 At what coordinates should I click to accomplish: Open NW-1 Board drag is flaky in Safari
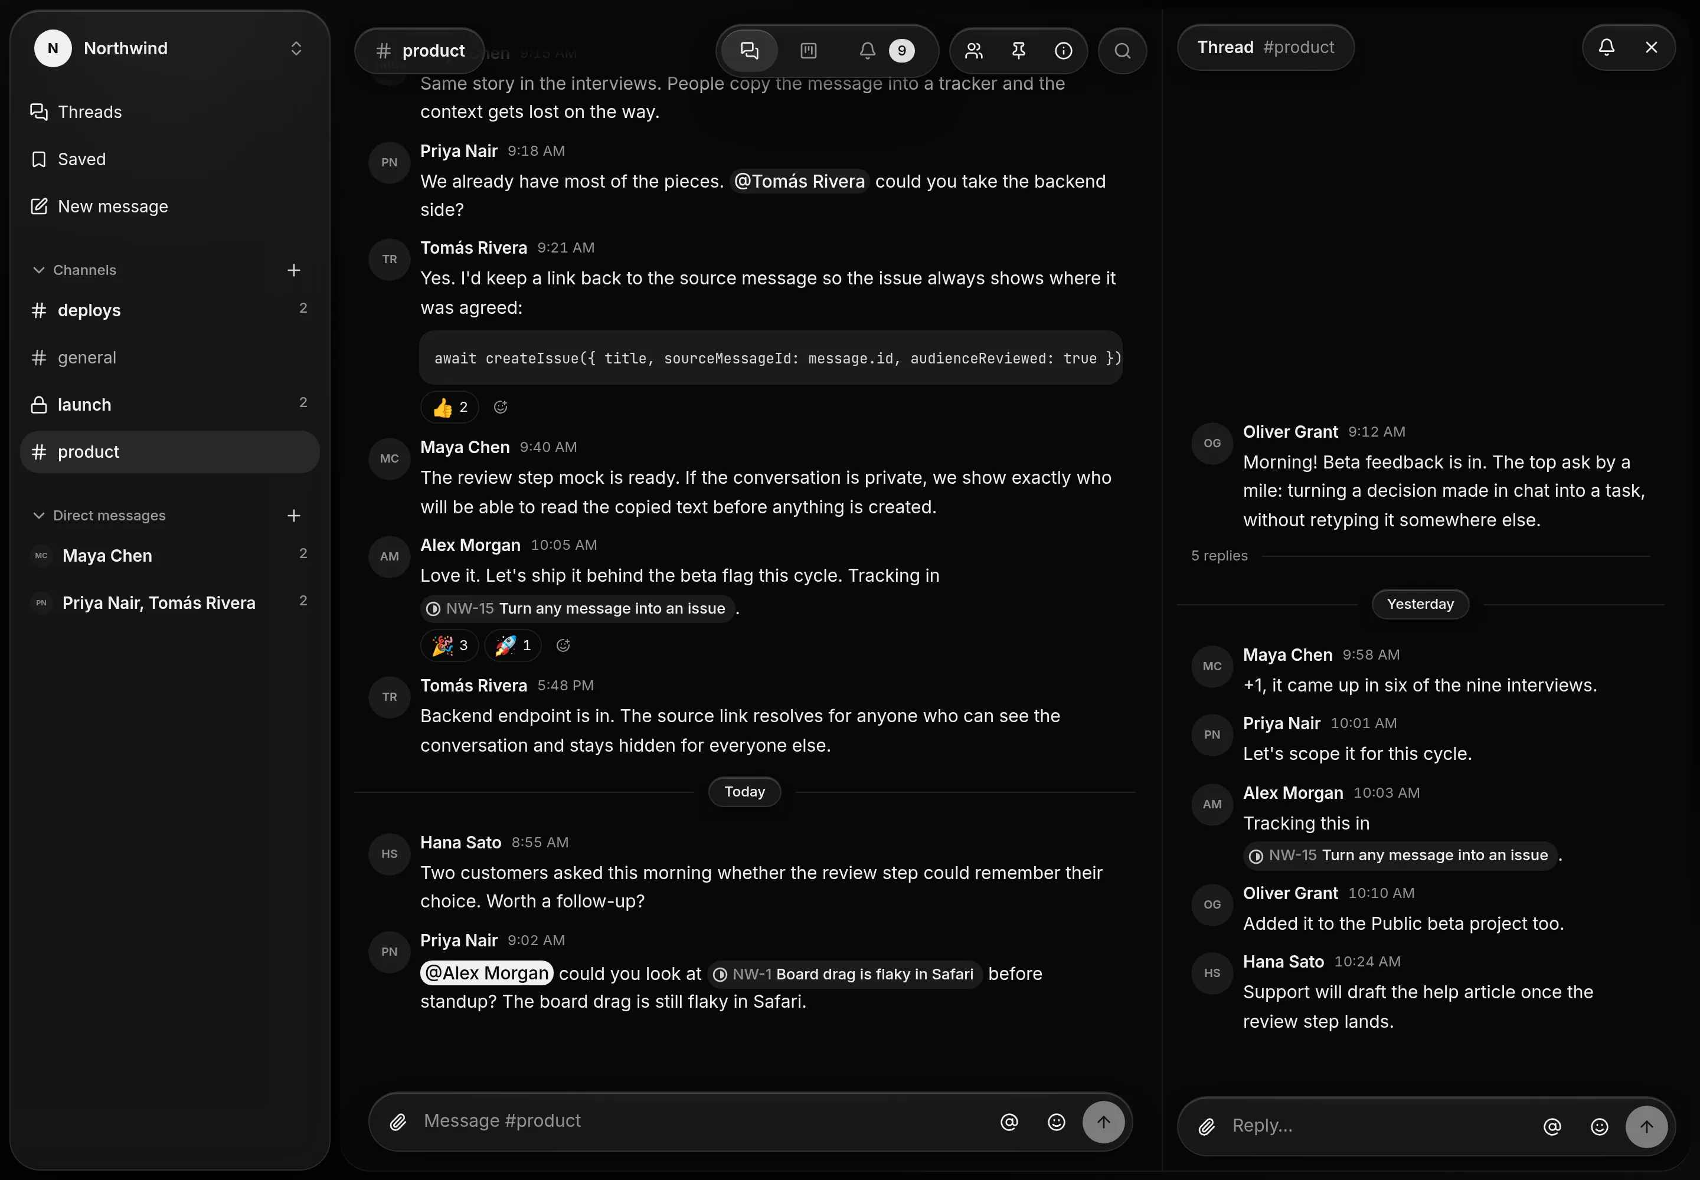845,975
